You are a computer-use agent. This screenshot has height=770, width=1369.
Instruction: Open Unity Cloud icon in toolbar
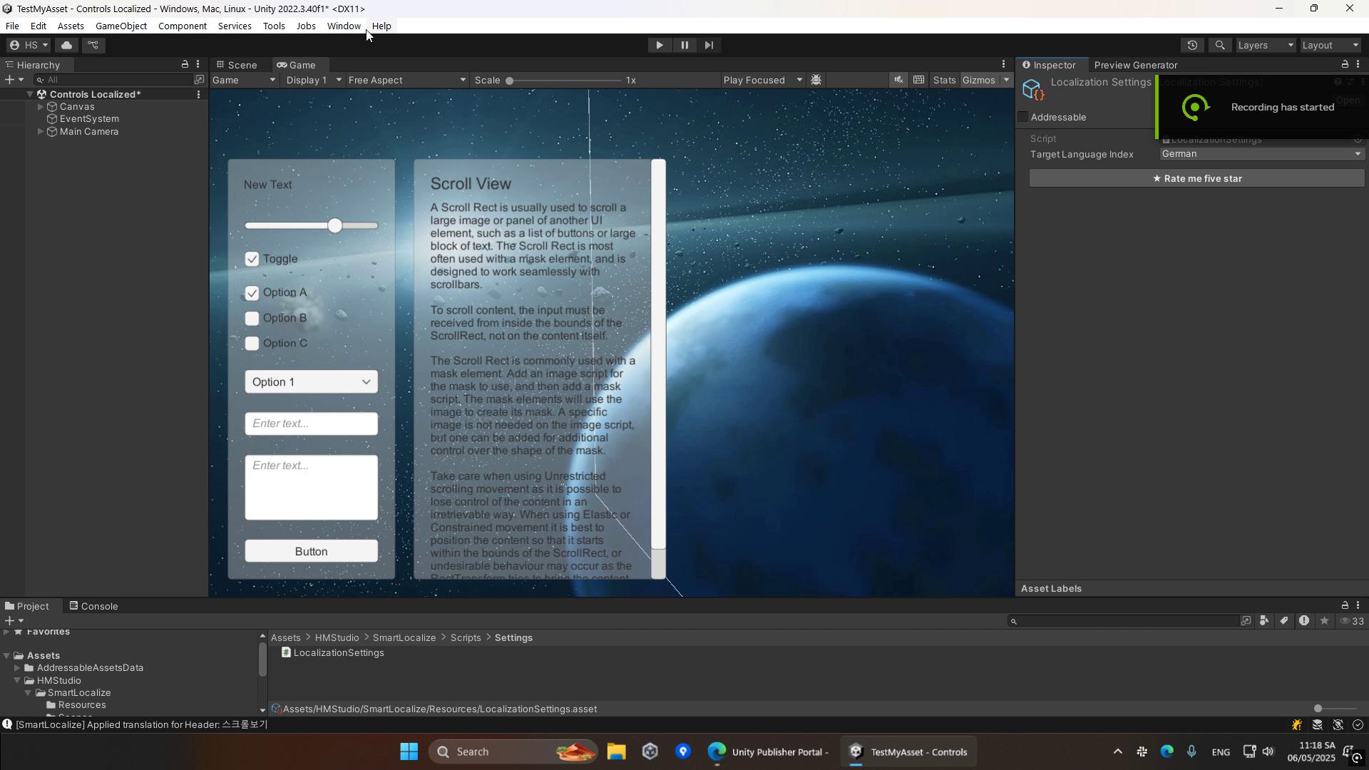(67, 45)
